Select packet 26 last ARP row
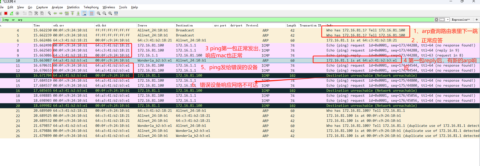This screenshot has width=480, height=166. coord(240,136)
